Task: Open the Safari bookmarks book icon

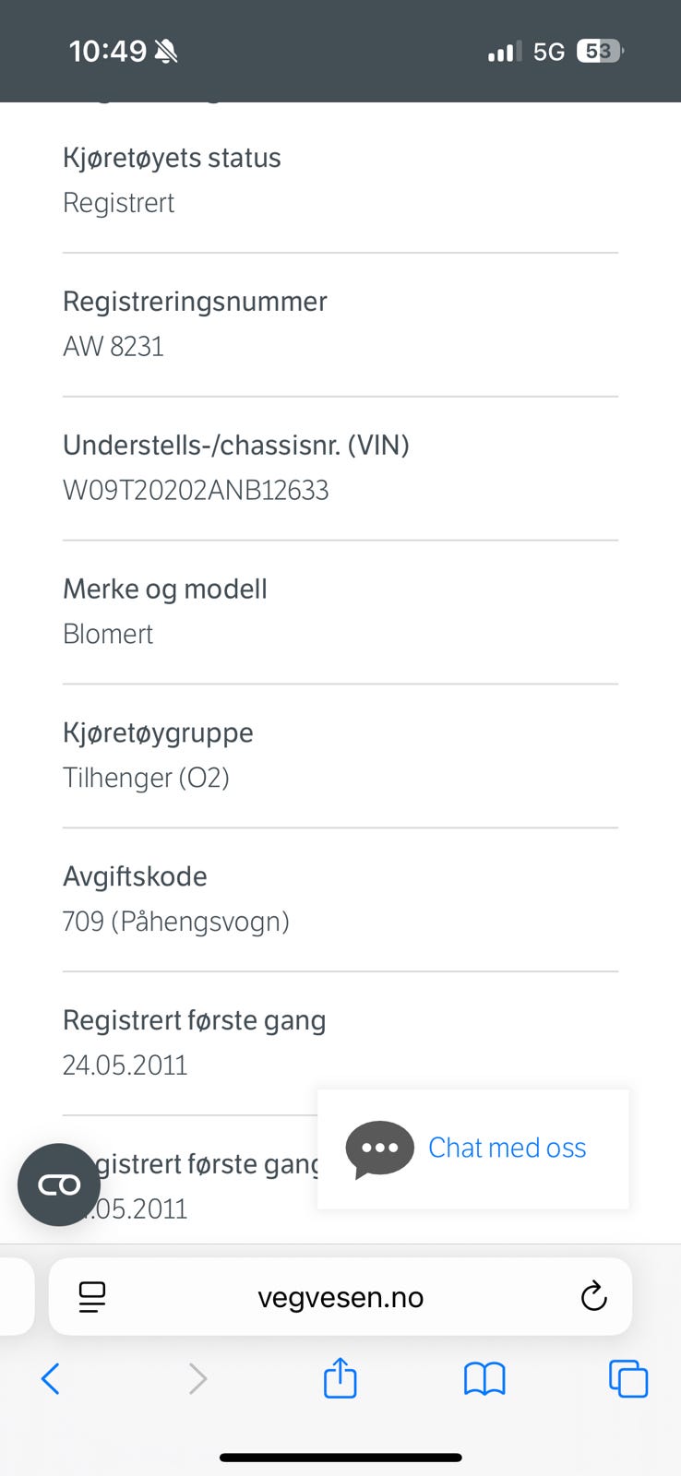Action: [484, 1378]
